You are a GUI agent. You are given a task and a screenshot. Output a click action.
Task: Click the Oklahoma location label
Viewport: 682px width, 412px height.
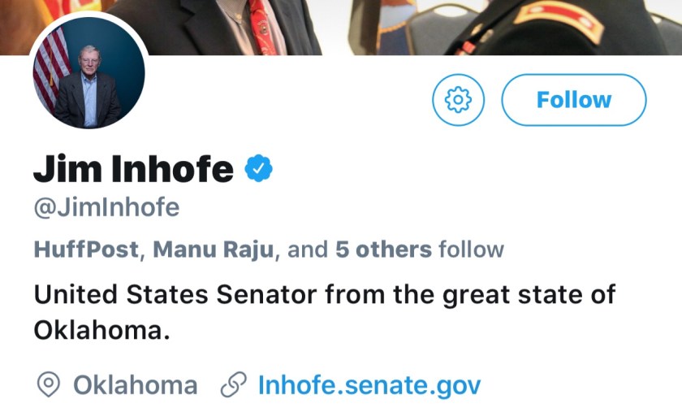135,384
